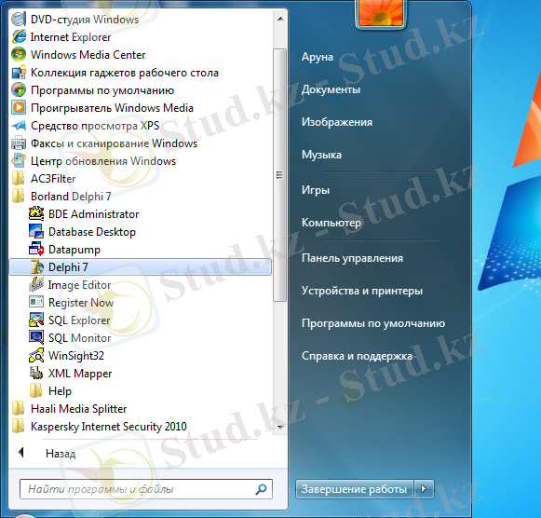Launch the Database Desktop icon
Image resolution: width=541 pixels, height=518 pixels.
[x=36, y=232]
